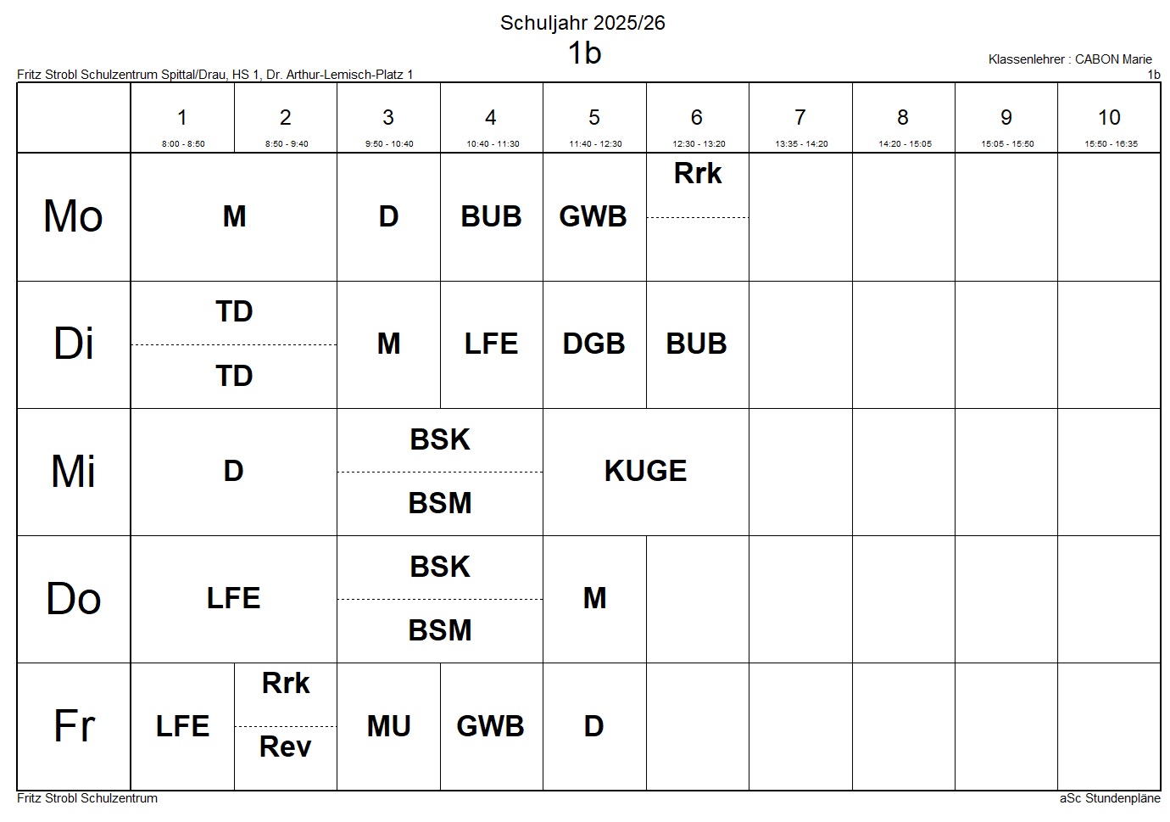Click Thursday's double LFE lesson
Image resolution: width=1170 pixels, height=822 pixels.
(x=233, y=599)
